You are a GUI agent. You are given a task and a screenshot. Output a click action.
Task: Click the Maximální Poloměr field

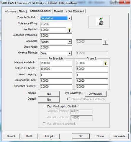[x=82, y=117]
